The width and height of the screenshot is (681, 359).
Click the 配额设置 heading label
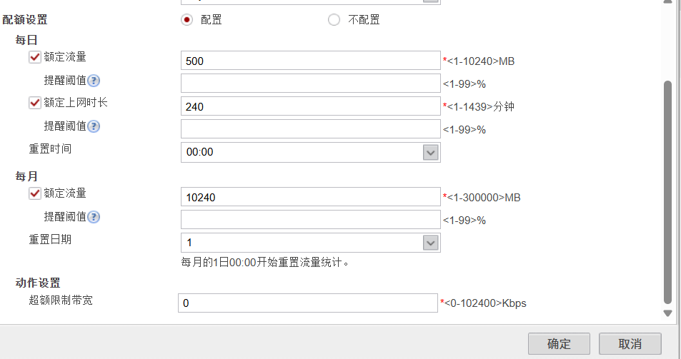[x=25, y=20]
